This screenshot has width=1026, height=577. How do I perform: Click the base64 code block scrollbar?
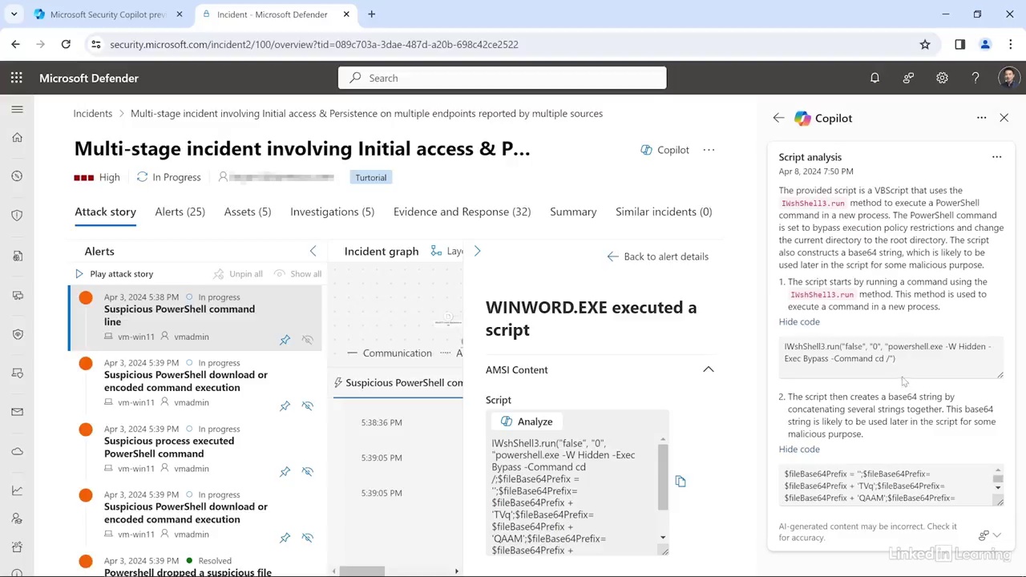[998, 481]
